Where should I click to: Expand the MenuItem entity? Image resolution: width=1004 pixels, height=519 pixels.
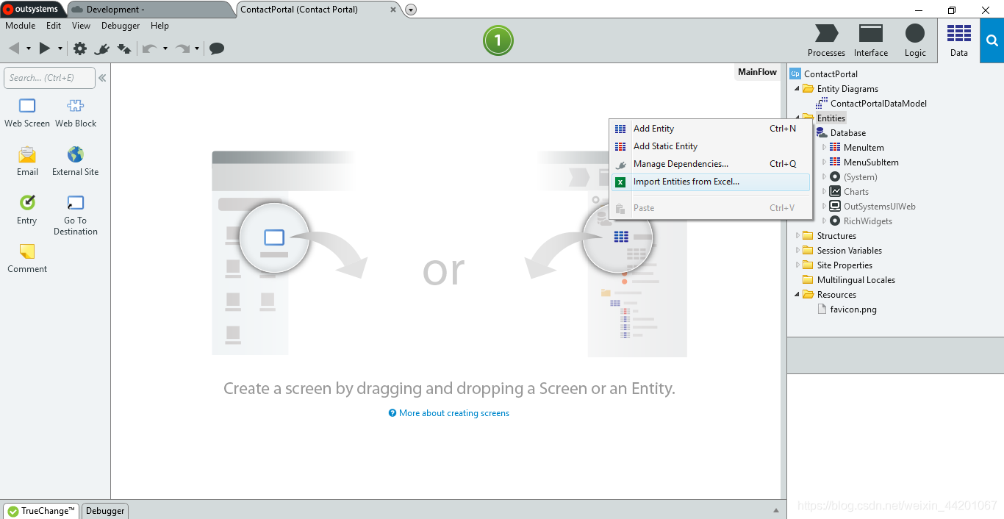click(824, 148)
